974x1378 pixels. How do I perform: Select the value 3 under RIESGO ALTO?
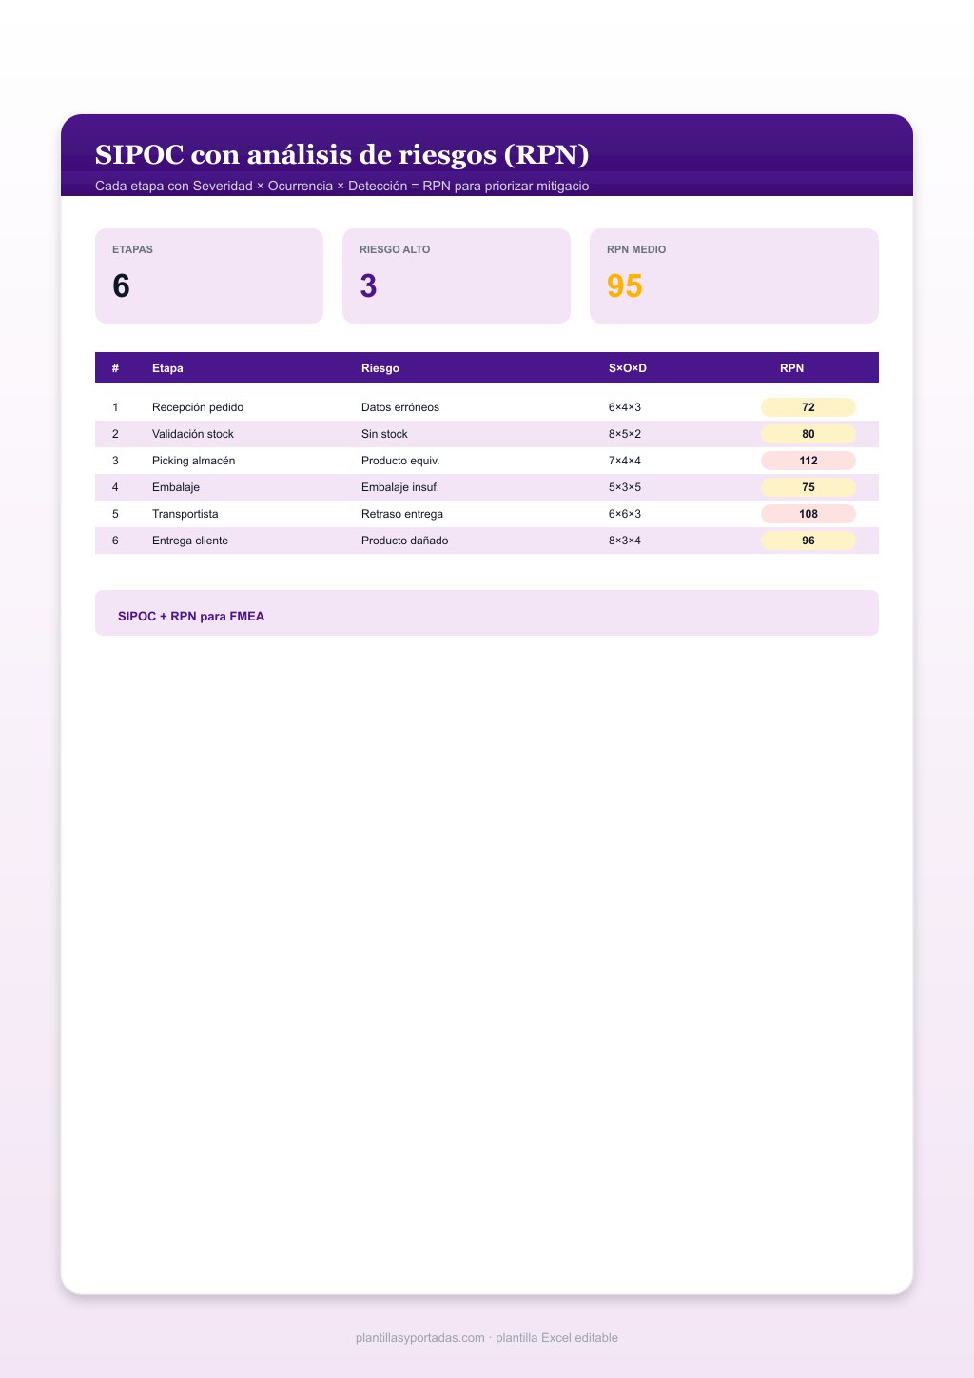pyautogui.click(x=368, y=285)
